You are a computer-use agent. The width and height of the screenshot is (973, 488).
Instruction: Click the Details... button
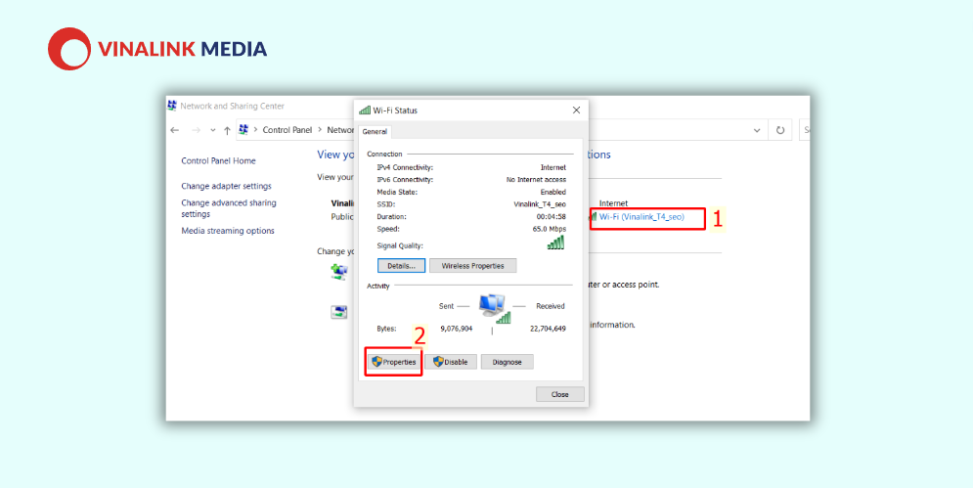coord(402,266)
